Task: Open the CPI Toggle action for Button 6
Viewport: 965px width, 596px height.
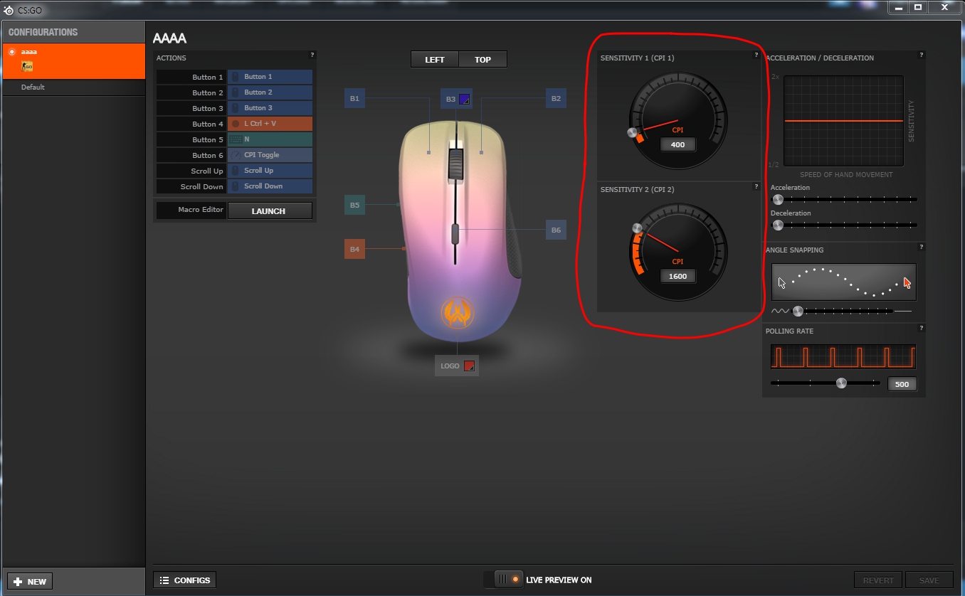Action: [270, 155]
